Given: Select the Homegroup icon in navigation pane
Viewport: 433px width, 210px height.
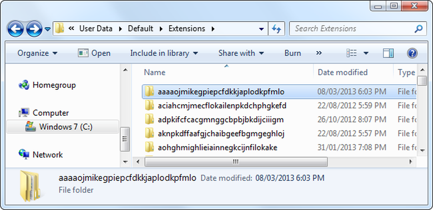Looking at the screenshot, I should 24,85.
